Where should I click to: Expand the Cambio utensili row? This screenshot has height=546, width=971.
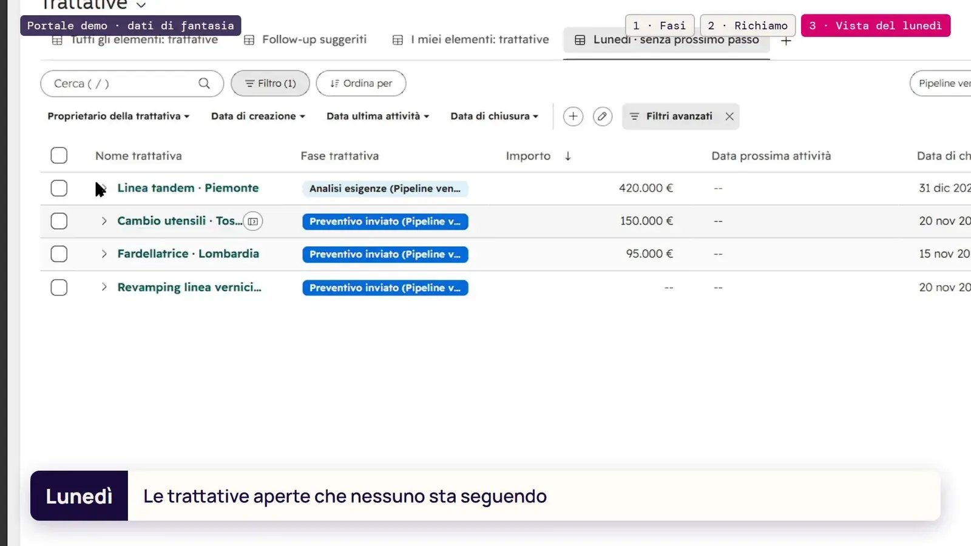coord(104,221)
